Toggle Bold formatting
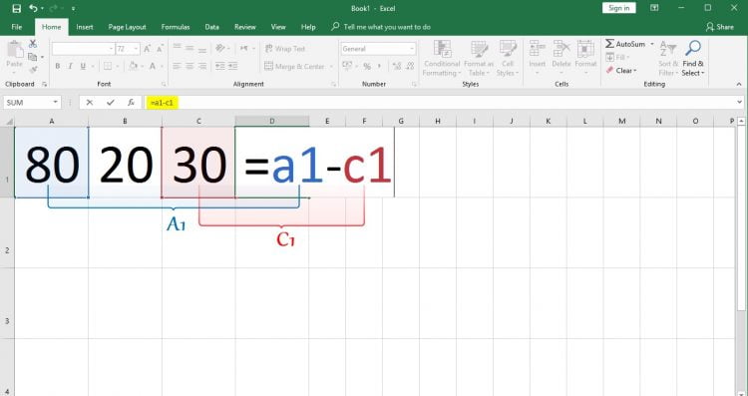748x396 pixels. (58, 66)
